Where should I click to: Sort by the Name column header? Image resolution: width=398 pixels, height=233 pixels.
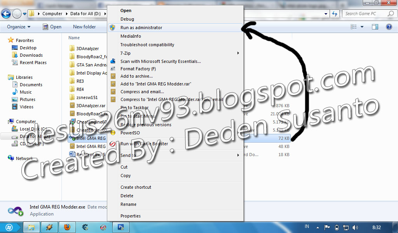(x=74, y=38)
